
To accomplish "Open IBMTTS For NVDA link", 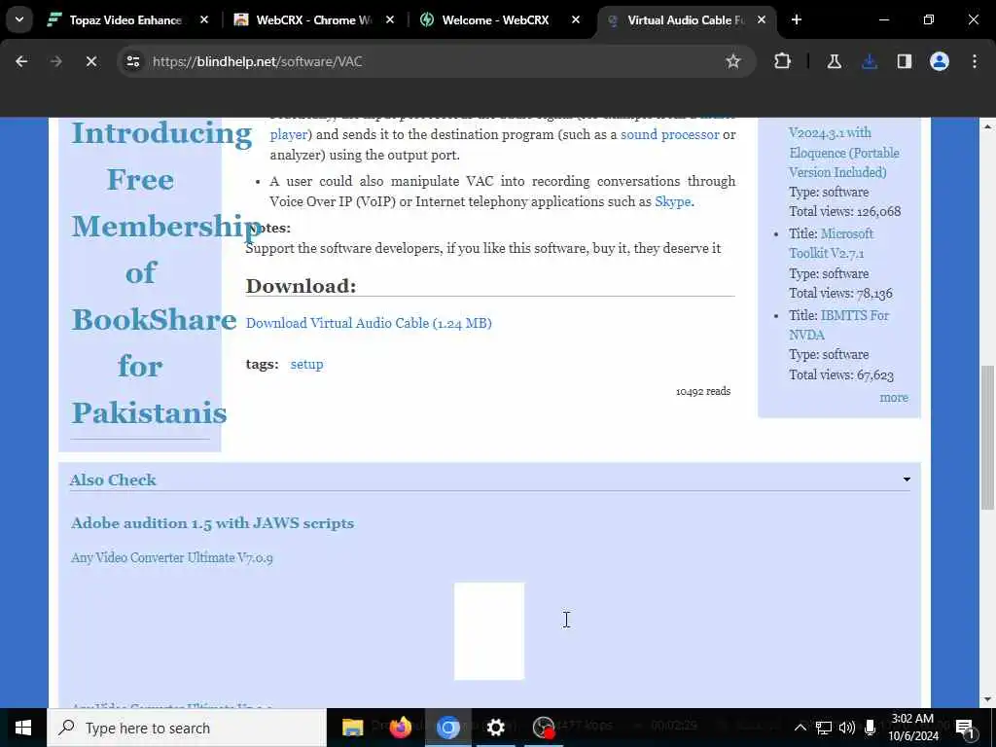I will coord(838,325).
